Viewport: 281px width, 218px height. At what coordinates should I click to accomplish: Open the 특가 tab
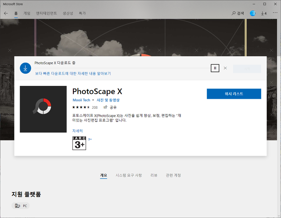tap(82, 13)
